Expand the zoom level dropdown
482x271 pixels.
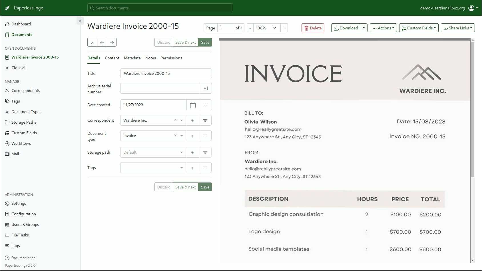pos(274,28)
